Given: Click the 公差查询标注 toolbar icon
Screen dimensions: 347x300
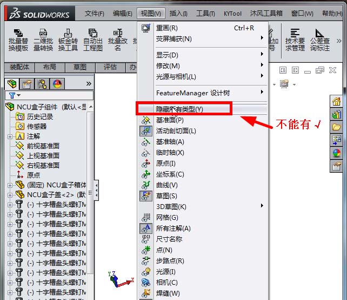Looking at the screenshot, I should click(x=320, y=41).
